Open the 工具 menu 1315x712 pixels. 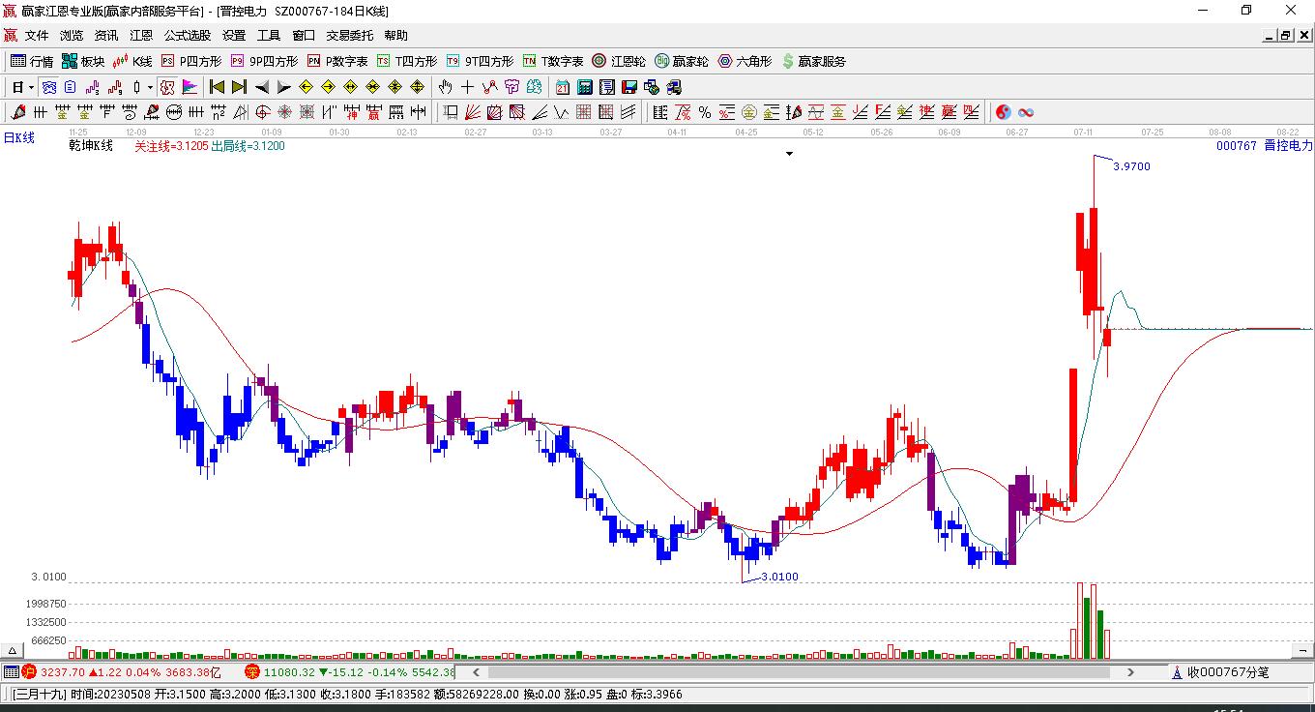[x=269, y=36]
